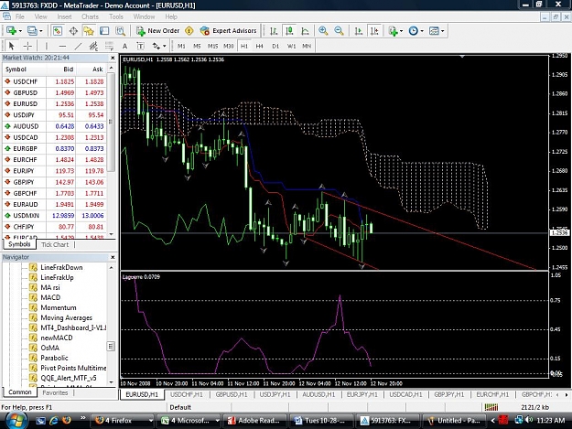Select Fibonacci Retracement tool
The height and width of the screenshot is (429, 572).
click(109, 46)
